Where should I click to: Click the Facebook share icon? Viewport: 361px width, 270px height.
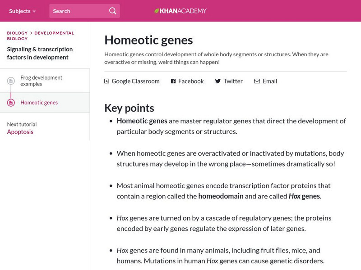click(173, 81)
